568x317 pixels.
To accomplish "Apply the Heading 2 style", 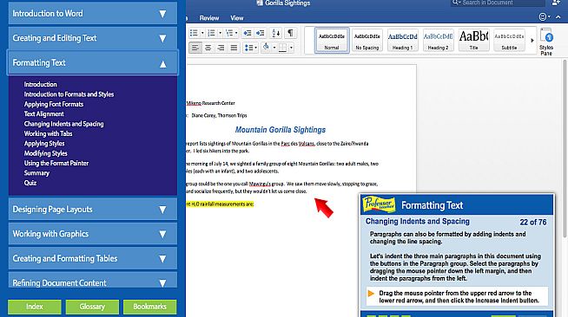I will tap(438, 41).
